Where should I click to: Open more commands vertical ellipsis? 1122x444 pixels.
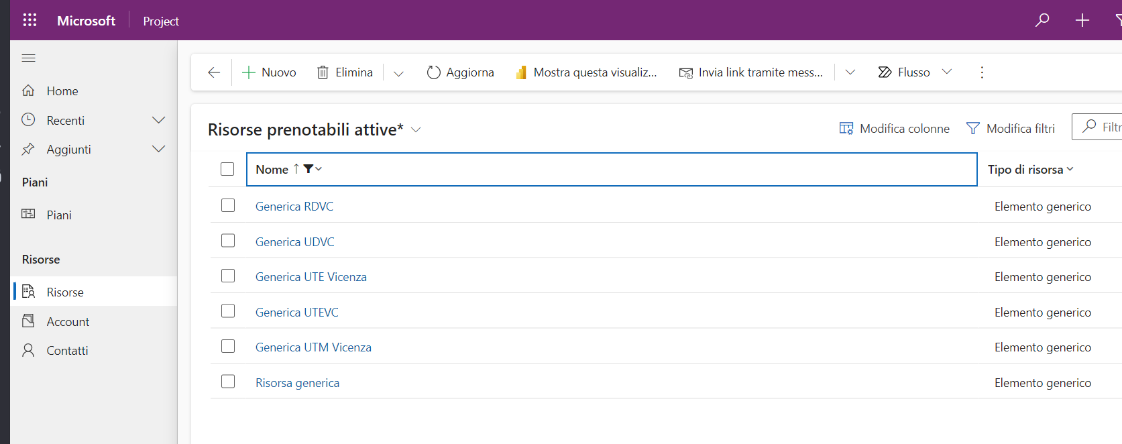[982, 72]
